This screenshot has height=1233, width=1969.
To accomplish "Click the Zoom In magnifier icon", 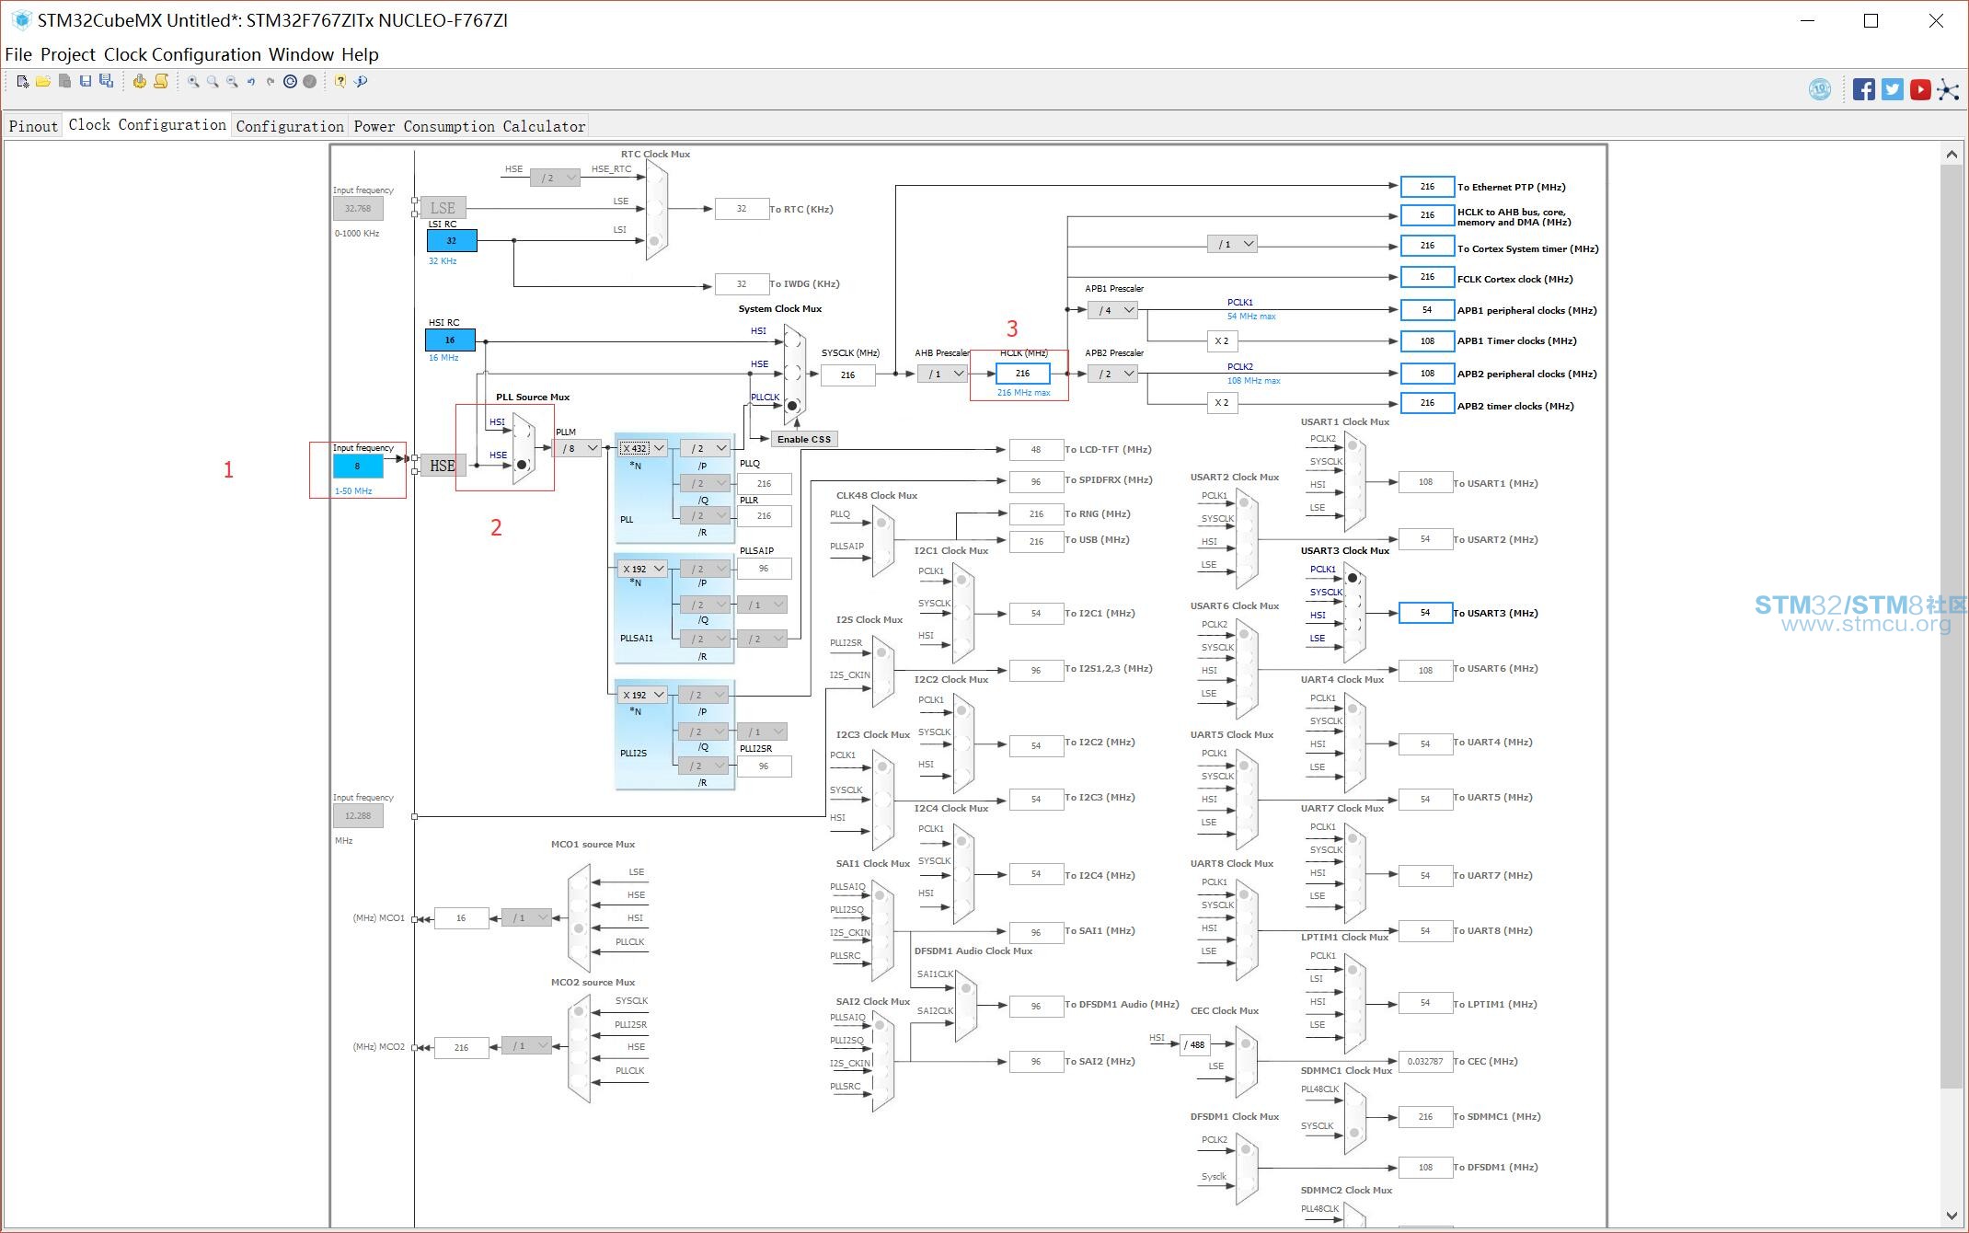I will (193, 82).
